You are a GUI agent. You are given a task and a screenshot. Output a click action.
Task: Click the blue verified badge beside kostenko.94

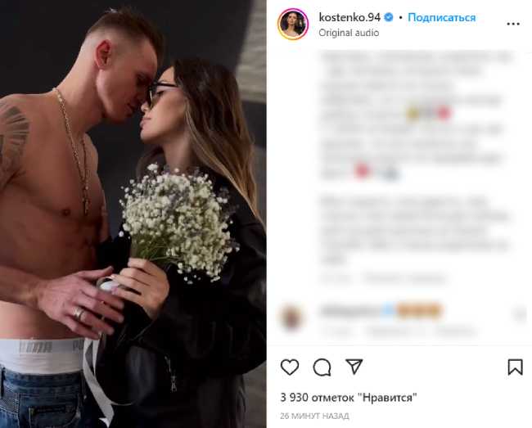(x=389, y=17)
